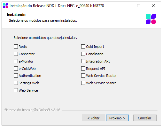Continue with the Próximo button
163x128 pixels.
click(x=117, y=118)
